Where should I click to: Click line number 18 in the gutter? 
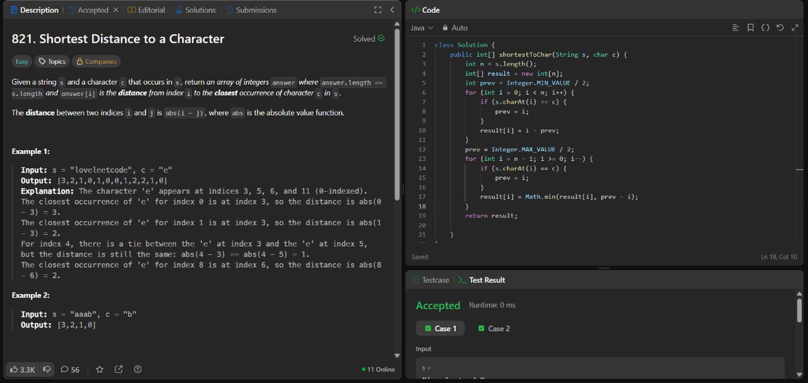tap(422, 206)
